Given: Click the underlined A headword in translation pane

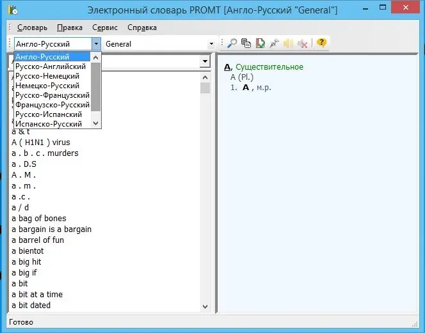Looking at the screenshot, I should tap(227, 67).
